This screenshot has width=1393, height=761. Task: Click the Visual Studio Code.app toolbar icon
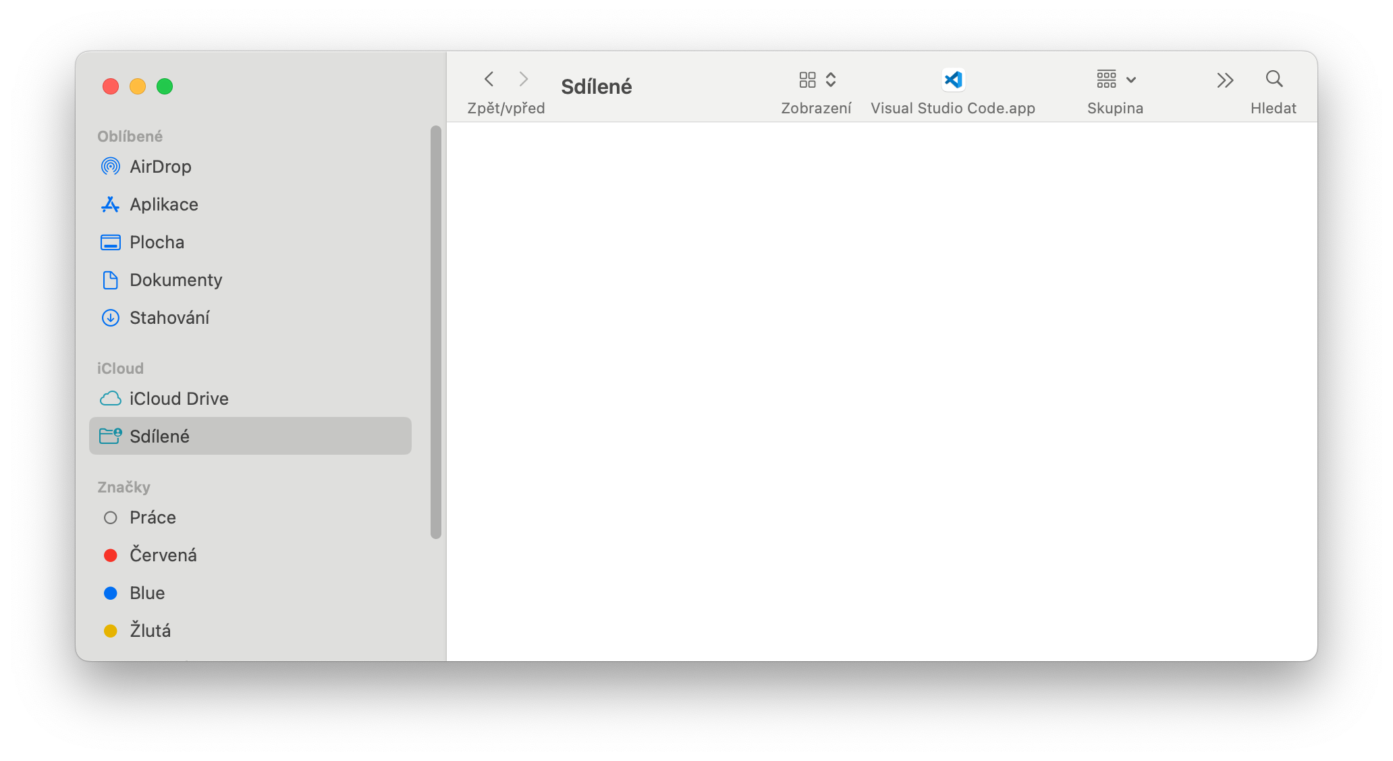click(952, 80)
